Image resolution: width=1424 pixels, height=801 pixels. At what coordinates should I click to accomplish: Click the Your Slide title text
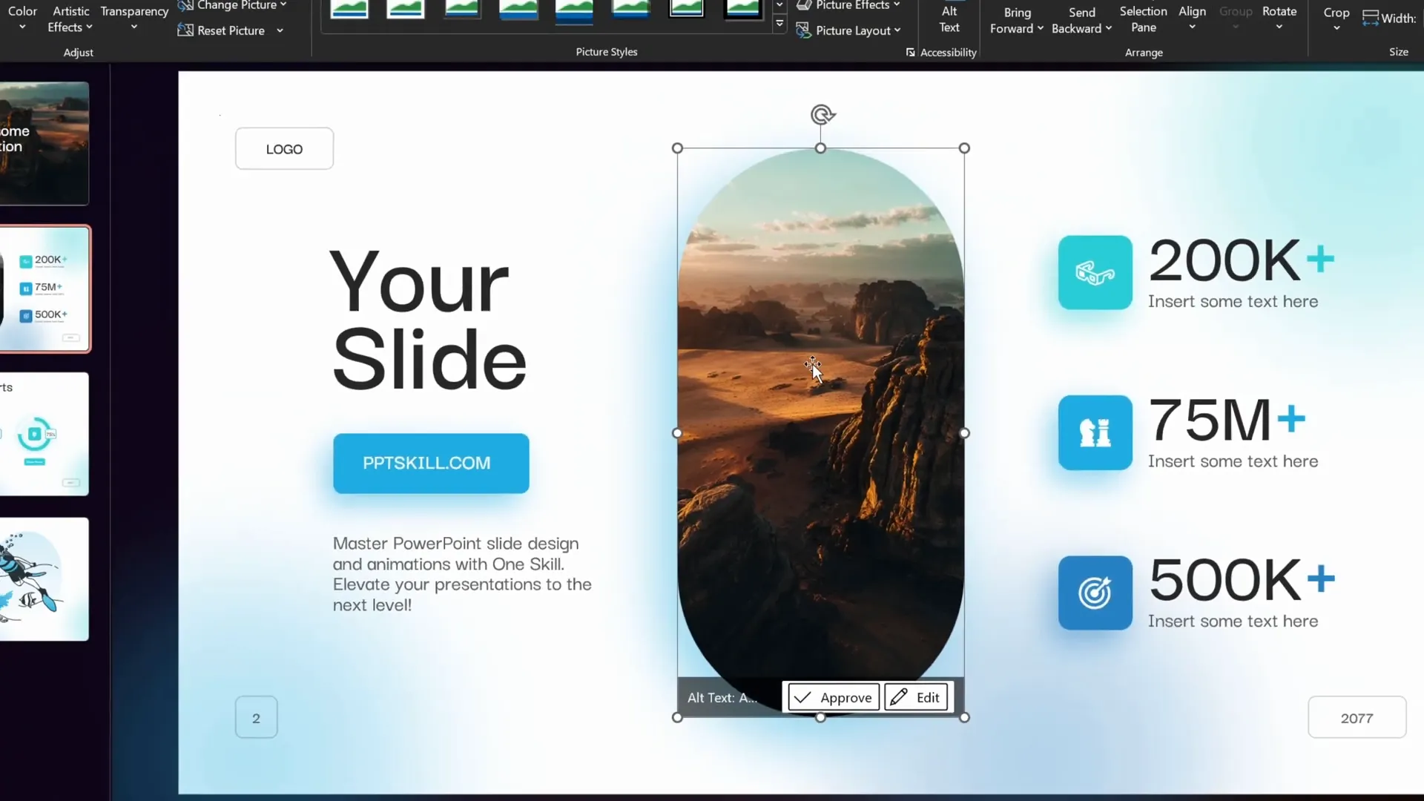pos(429,320)
